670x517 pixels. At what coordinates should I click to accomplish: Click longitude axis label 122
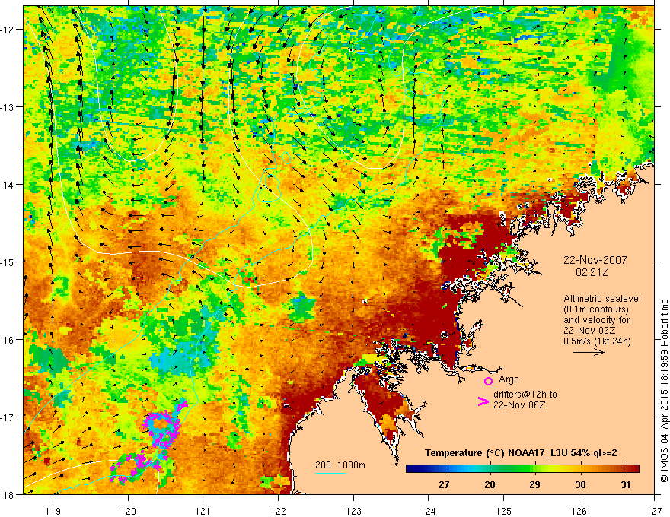(x=278, y=511)
